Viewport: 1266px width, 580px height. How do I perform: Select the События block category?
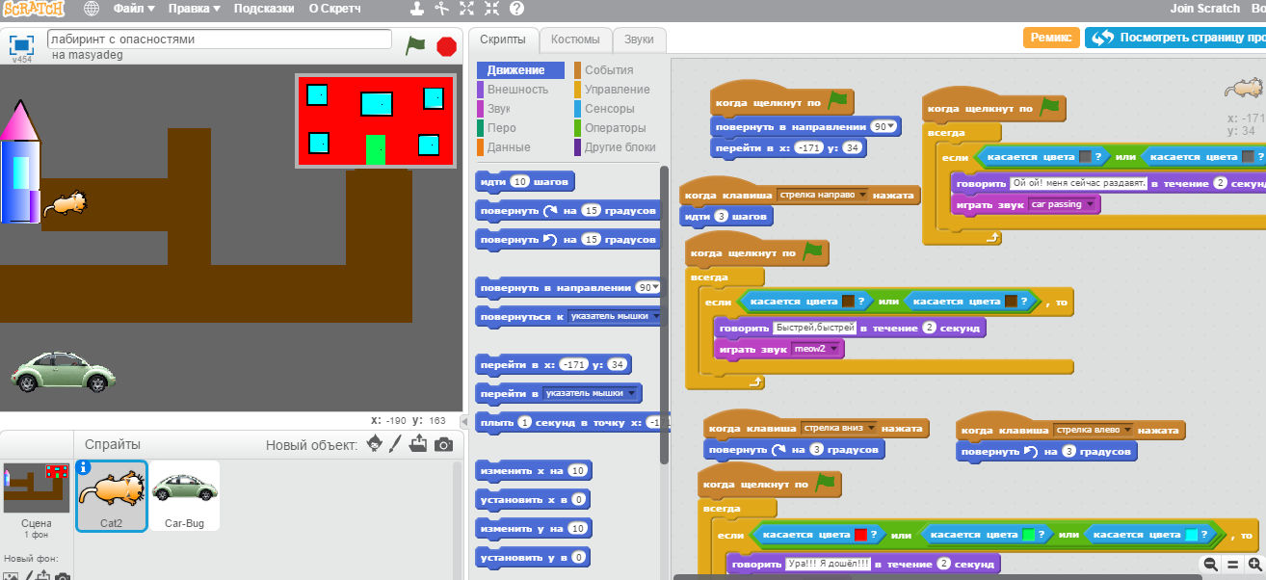coord(609,70)
